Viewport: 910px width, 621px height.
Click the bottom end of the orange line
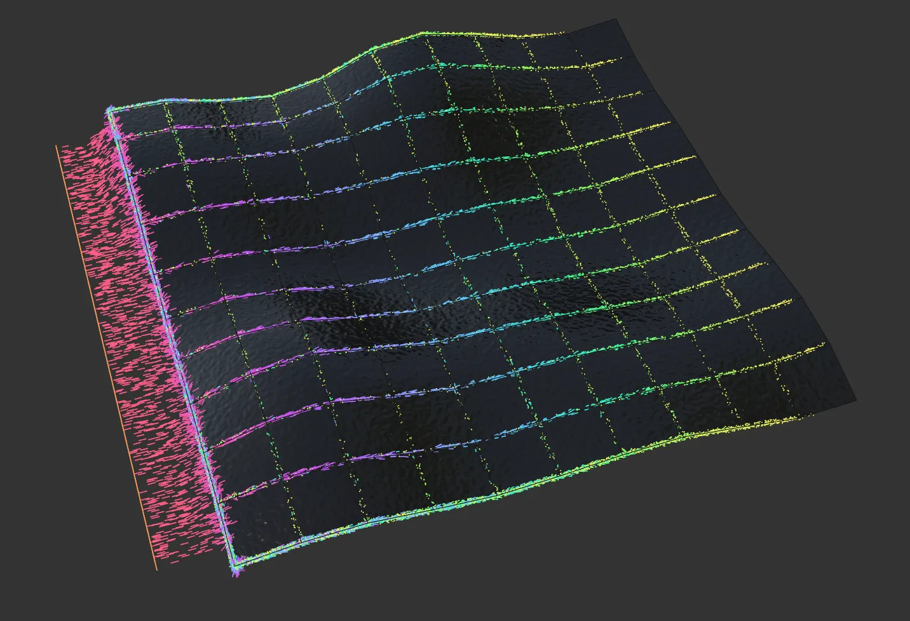(x=156, y=569)
